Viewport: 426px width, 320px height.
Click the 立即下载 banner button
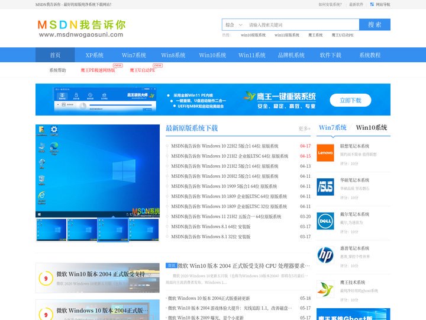350,100
